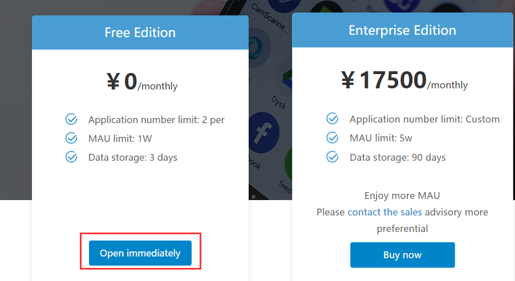Select the checkmark icon next to Application number limit: Custom

pyautogui.click(x=332, y=119)
